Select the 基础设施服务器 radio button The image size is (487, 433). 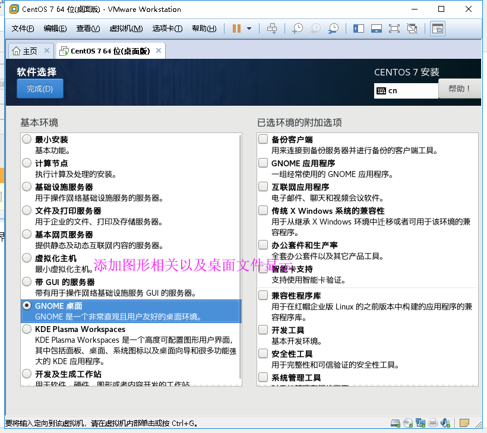pos(27,187)
